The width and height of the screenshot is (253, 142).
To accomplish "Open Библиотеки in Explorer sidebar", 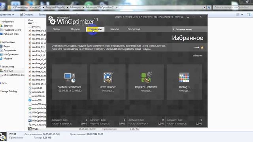I will pos(8,42).
